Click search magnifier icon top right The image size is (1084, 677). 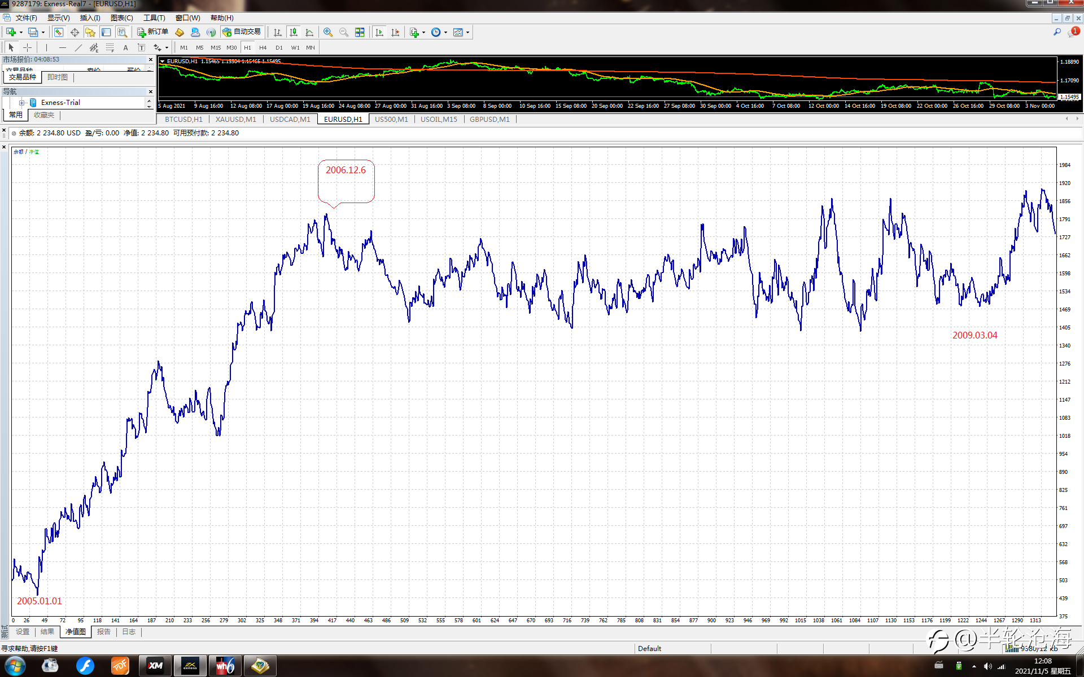pyautogui.click(x=1057, y=32)
